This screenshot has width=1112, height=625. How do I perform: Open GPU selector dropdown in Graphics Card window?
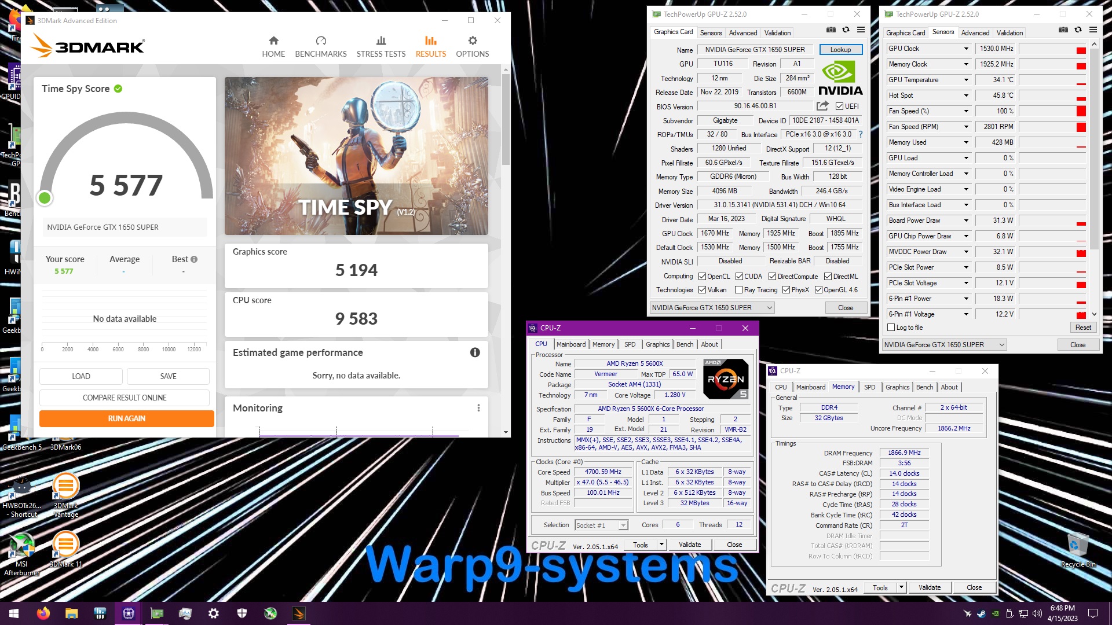712,308
